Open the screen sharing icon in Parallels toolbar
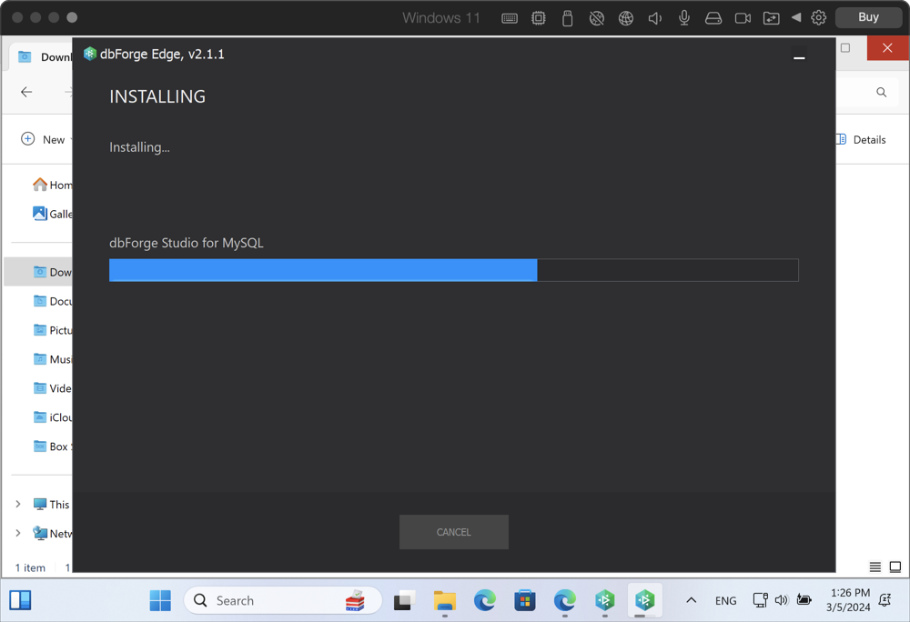This screenshot has height=622, width=910. click(772, 18)
